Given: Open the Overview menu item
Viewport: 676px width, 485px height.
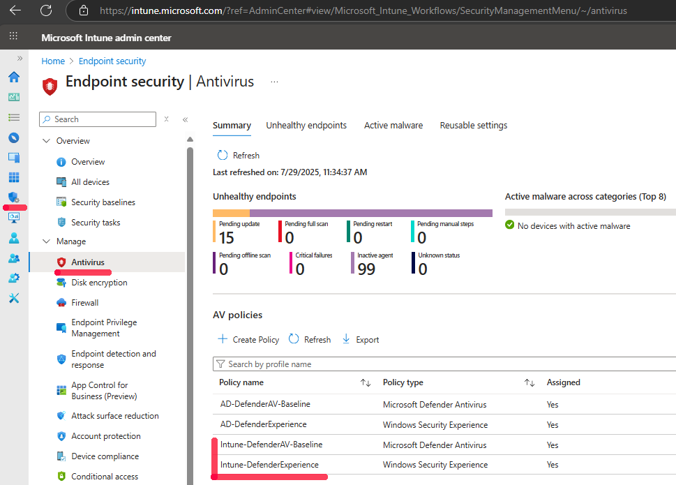Looking at the screenshot, I should coord(88,162).
